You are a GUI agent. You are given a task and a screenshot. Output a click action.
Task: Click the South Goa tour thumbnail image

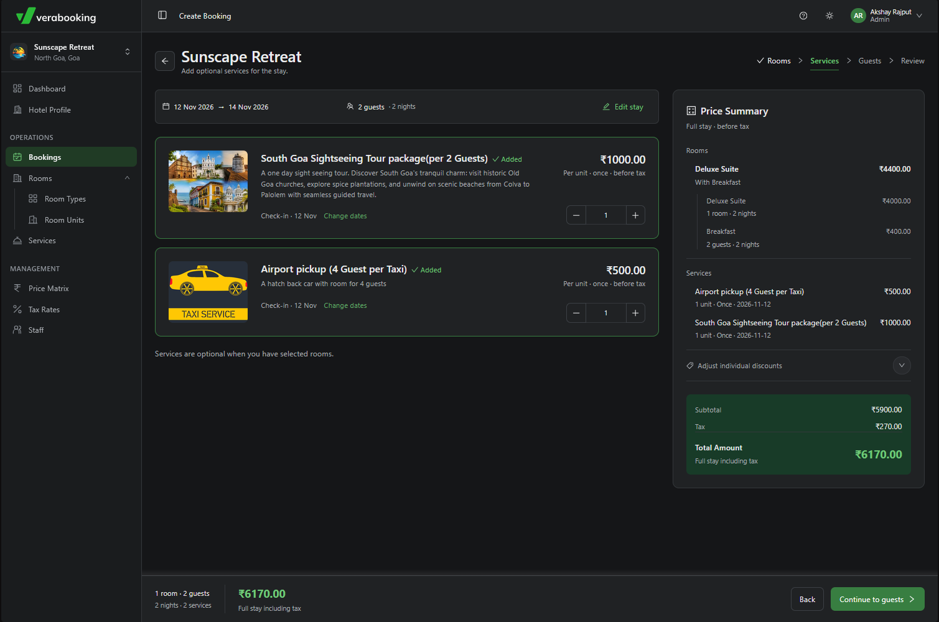(x=208, y=181)
